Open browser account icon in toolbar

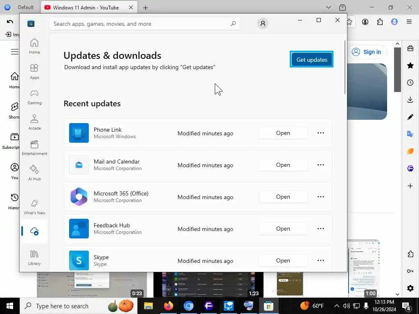pos(365,22)
